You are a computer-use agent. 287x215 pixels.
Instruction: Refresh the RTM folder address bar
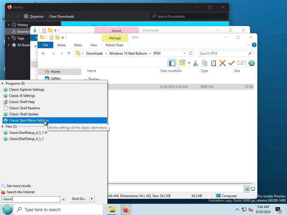191,53
